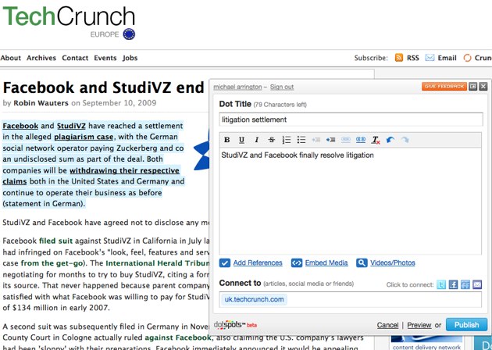Open the Facebook and StudiVZ article headline
The height and width of the screenshot is (350, 492).
coord(104,87)
